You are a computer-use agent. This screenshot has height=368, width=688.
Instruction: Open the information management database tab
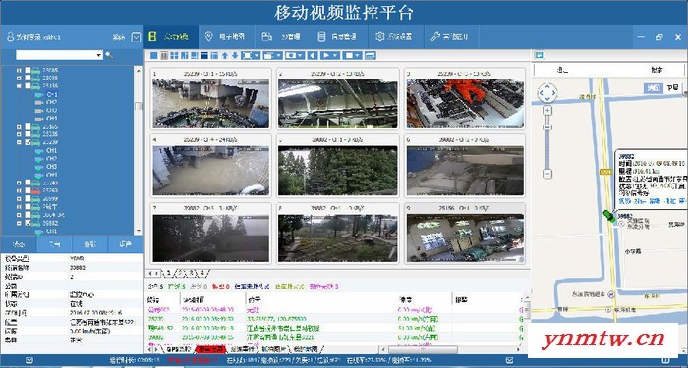point(338,37)
